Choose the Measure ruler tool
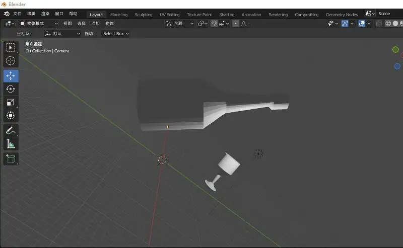Viewport: 403px width, 248px height. [11, 144]
